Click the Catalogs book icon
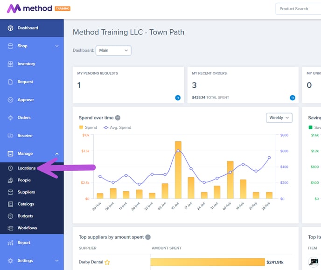 pos(10,204)
